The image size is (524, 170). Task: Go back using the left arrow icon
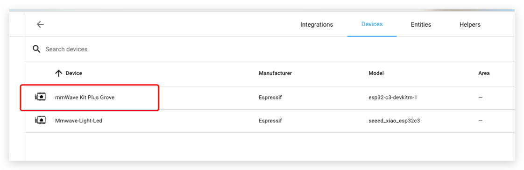click(x=41, y=24)
